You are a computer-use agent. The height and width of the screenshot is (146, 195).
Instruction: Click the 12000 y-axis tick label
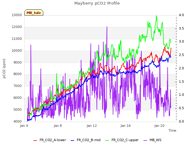pos(17,27)
